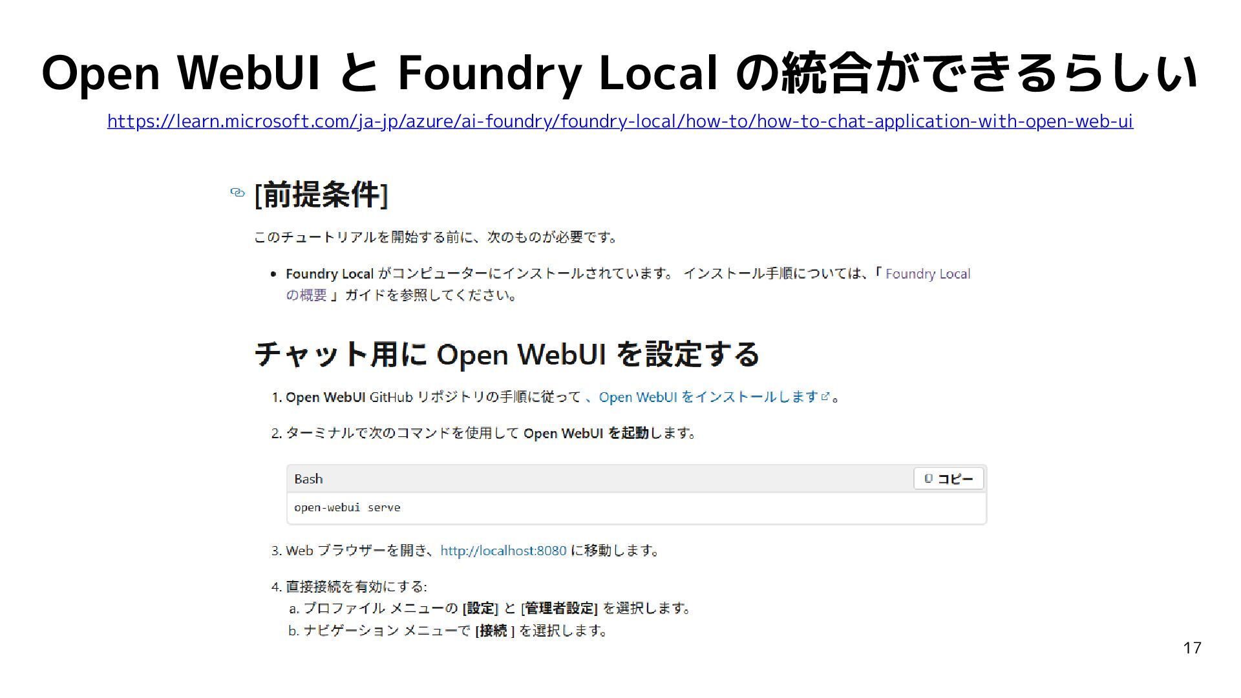Click the bold [設定] text

point(480,608)
